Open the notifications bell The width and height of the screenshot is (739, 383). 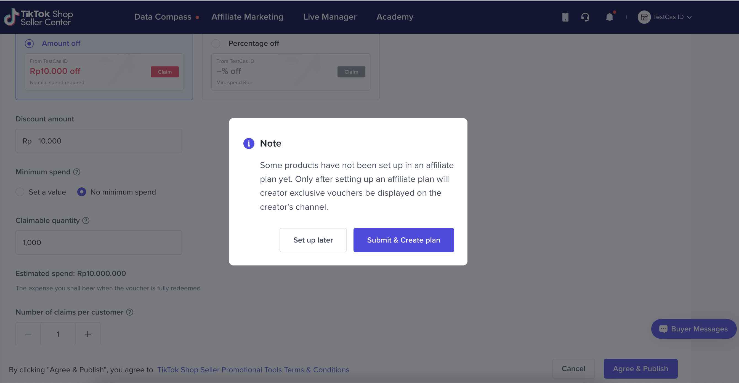click(609, 17)
